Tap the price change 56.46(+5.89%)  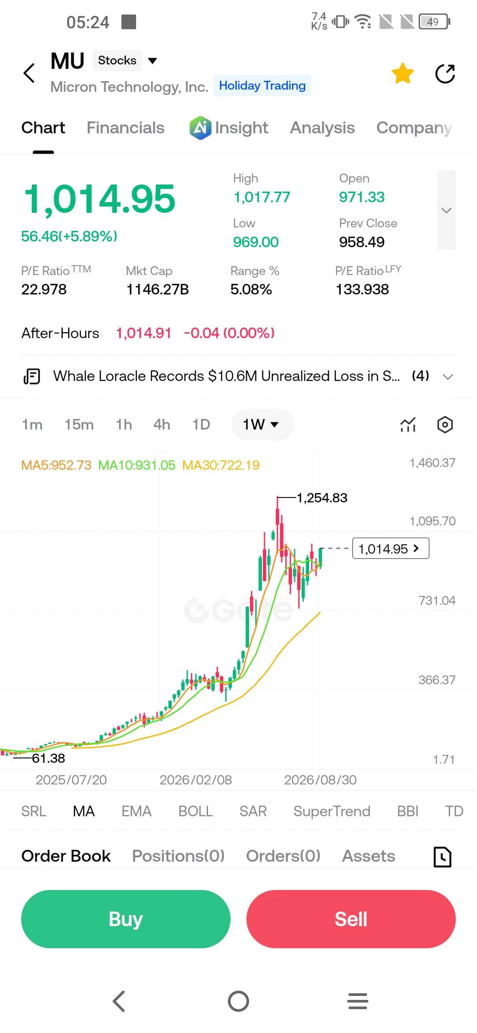click(69, 237)
